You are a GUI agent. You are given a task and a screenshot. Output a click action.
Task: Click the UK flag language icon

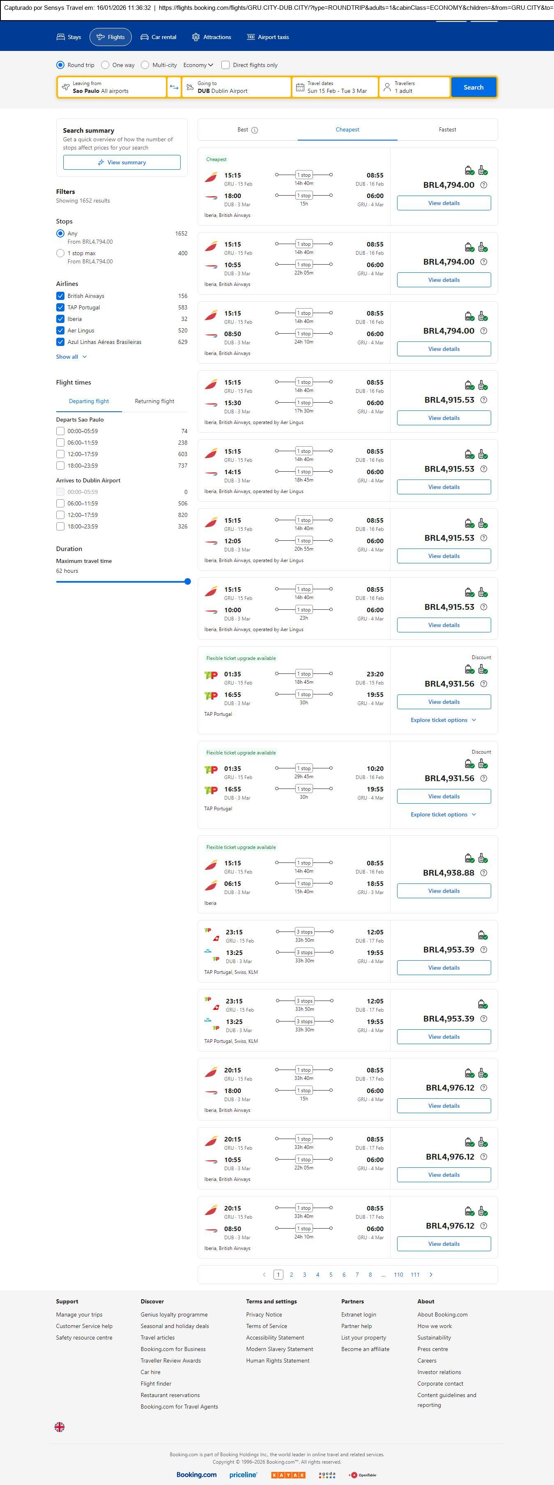coord(59,1427)
